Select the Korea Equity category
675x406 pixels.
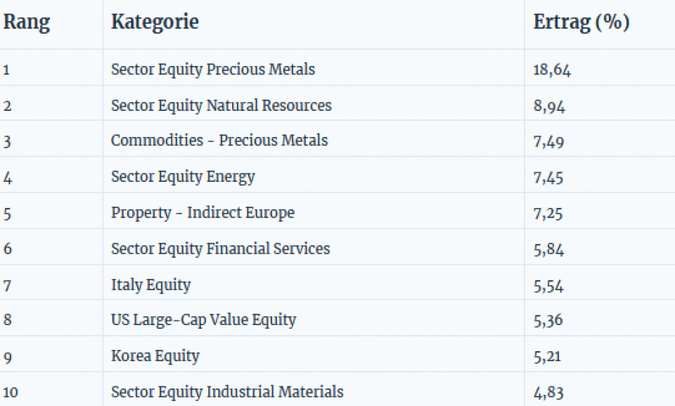click(x=155, y=356)
